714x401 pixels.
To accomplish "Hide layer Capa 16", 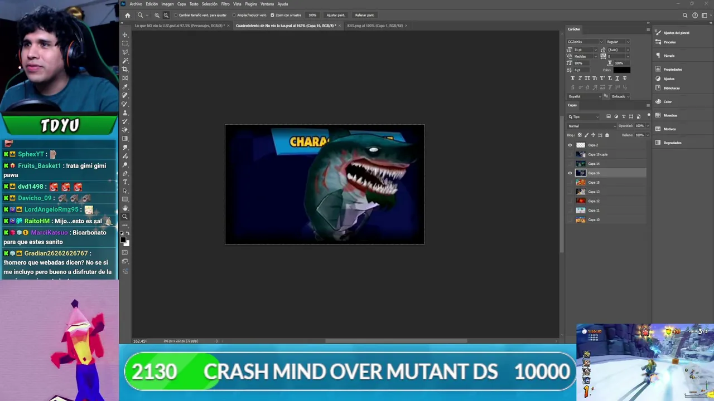I will point(570,173).
